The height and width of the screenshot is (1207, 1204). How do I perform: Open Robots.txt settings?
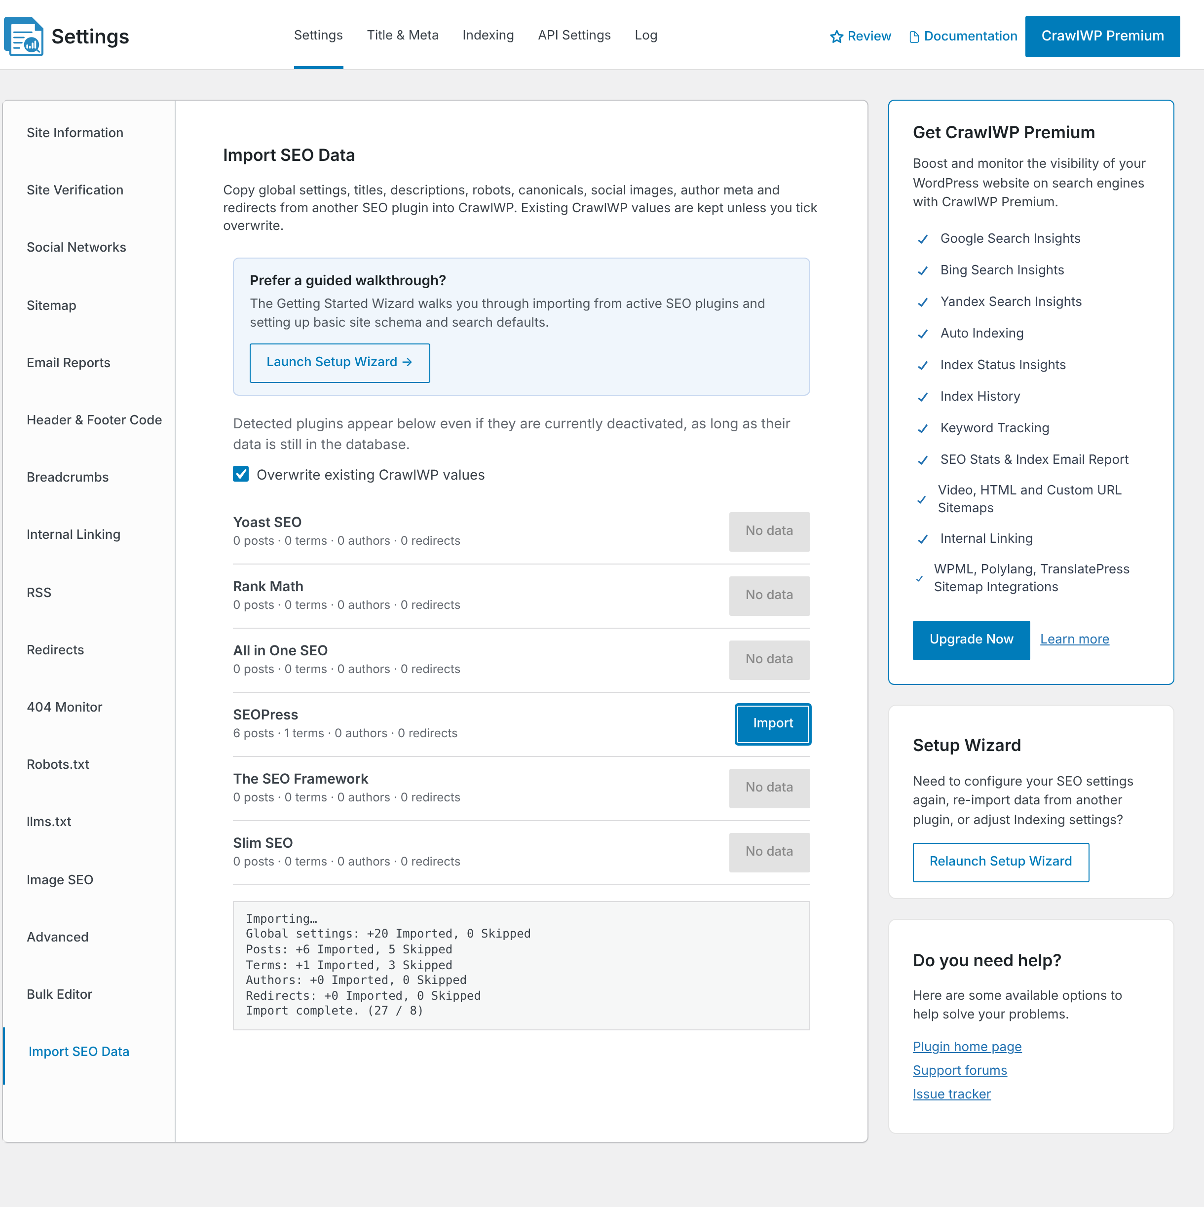tap(58, 765)
